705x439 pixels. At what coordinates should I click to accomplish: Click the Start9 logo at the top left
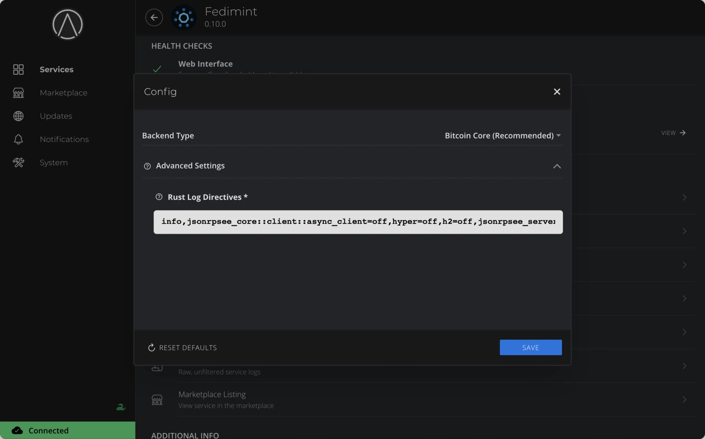pyautogui.click(x=67, y=25)
